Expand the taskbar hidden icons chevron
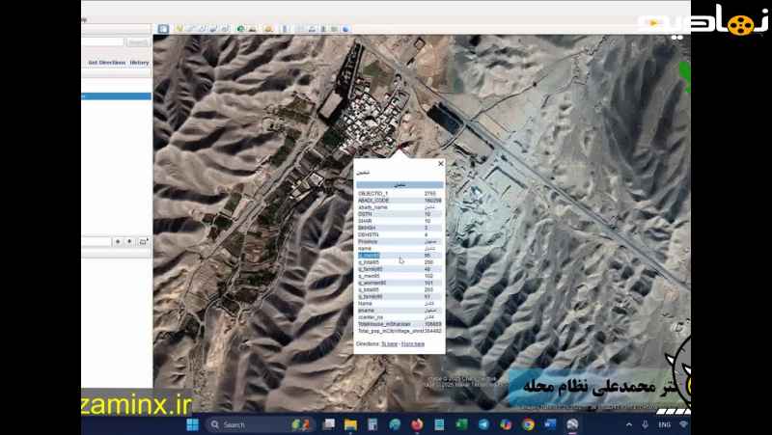Image resolution: width=772 pixels, height=435 pixels. pyautogui.click(x=628, y=424)
